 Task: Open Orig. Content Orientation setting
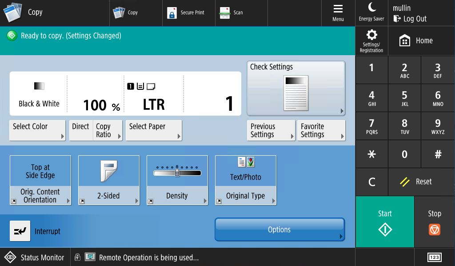(40, 180)
